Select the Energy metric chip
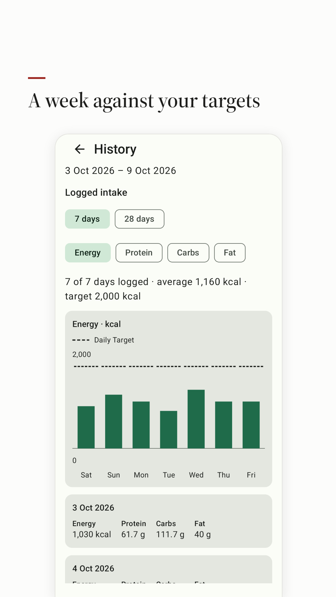336x597 pixels. tap(88, 253)
